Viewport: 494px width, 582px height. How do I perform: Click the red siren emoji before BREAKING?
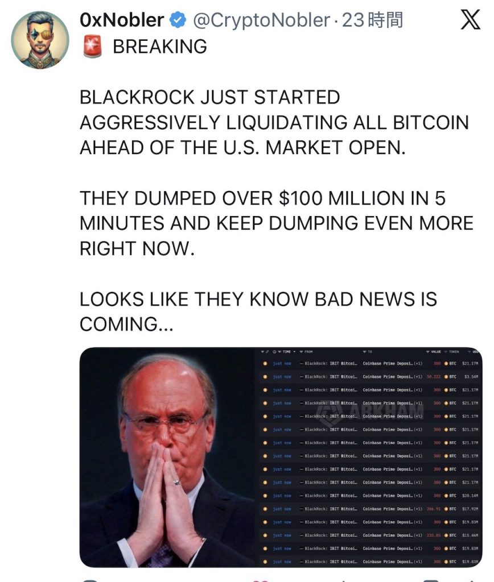[92, 47]
